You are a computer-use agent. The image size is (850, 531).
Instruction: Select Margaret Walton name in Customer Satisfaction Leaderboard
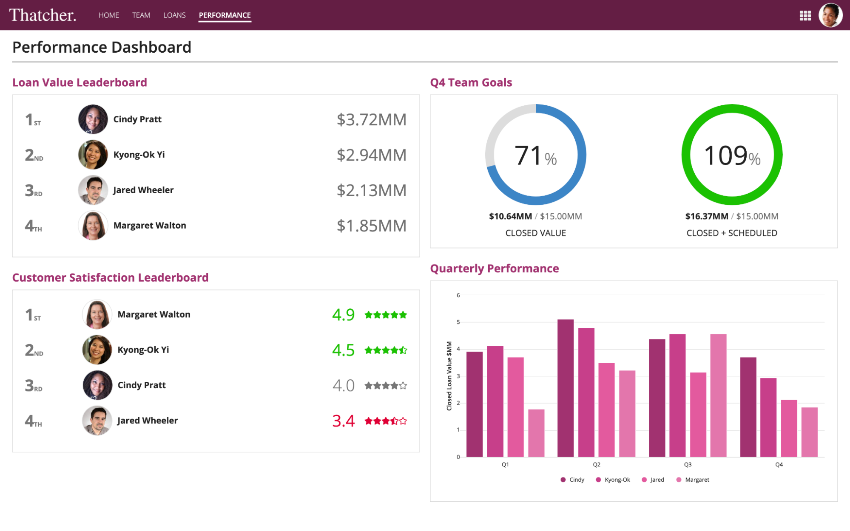pyautogui.click(x=154, y=314)
